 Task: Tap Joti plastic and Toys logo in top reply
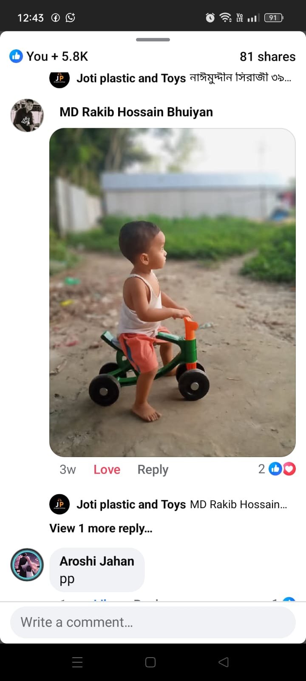coord(59,78)
